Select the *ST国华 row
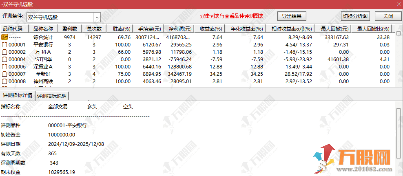The image size is (403, 176). [197, 59]
